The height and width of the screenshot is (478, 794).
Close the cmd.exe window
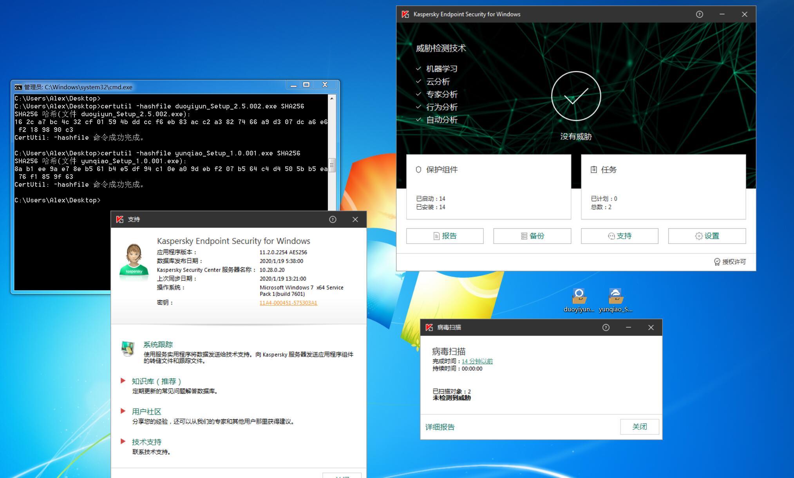coord(325,85)
